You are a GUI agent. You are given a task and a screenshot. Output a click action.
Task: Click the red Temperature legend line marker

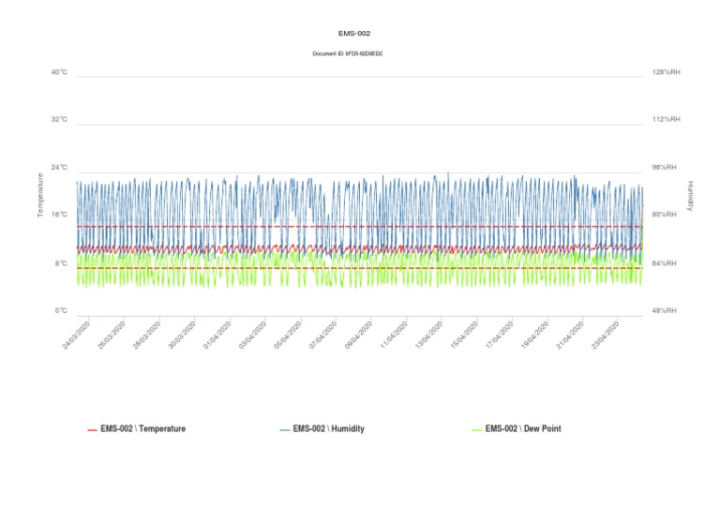[x=92, y=430]
